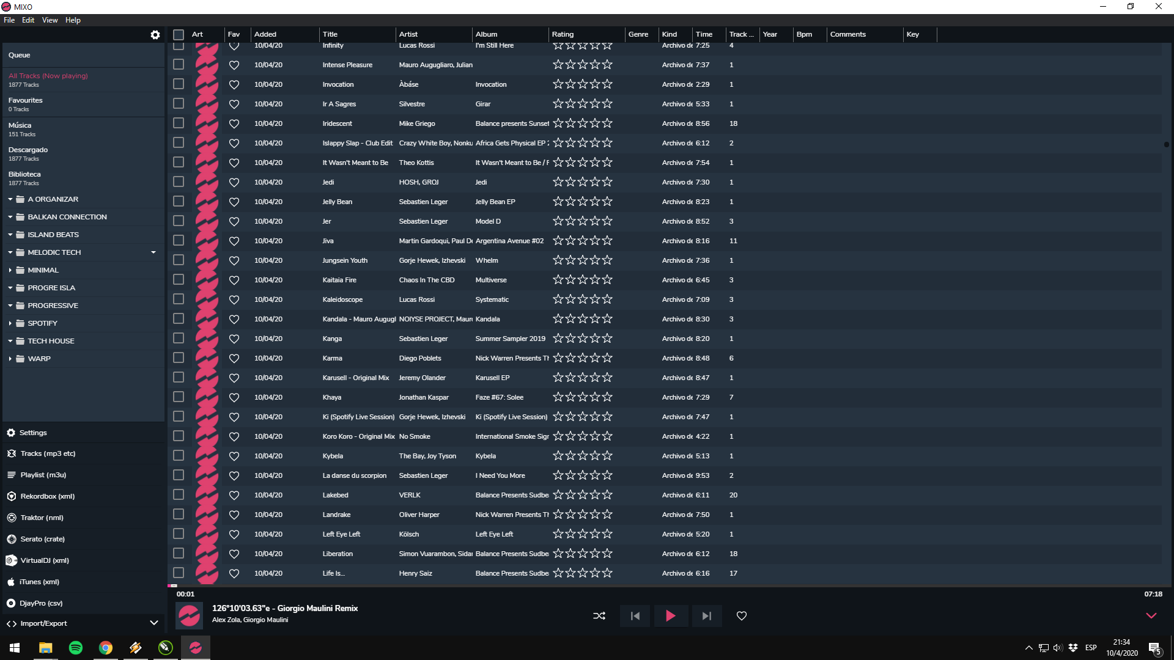Click heart icon for Jelly Bean track
The width and height of the screenshot is (1174, 660).
coord(234,202)
